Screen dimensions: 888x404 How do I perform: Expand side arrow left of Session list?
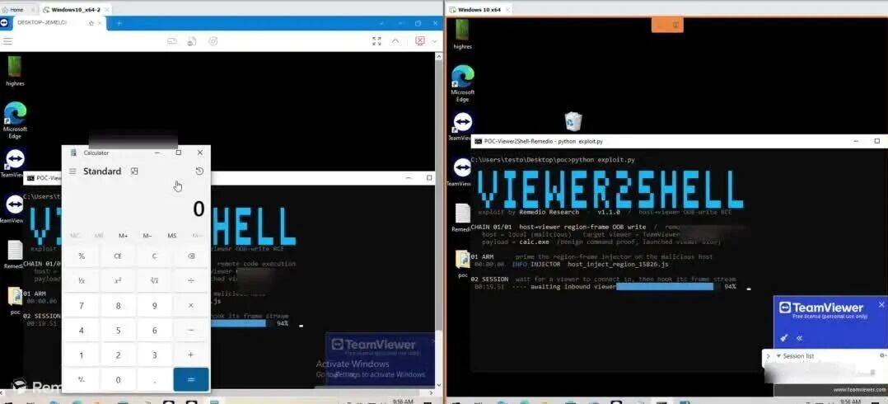coord(768,356)
